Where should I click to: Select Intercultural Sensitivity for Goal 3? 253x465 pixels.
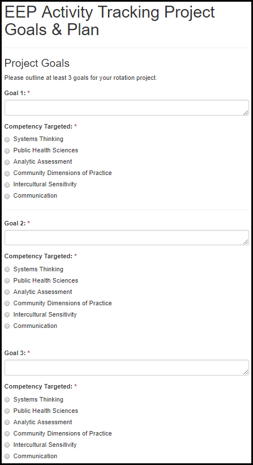pos(7,445)
